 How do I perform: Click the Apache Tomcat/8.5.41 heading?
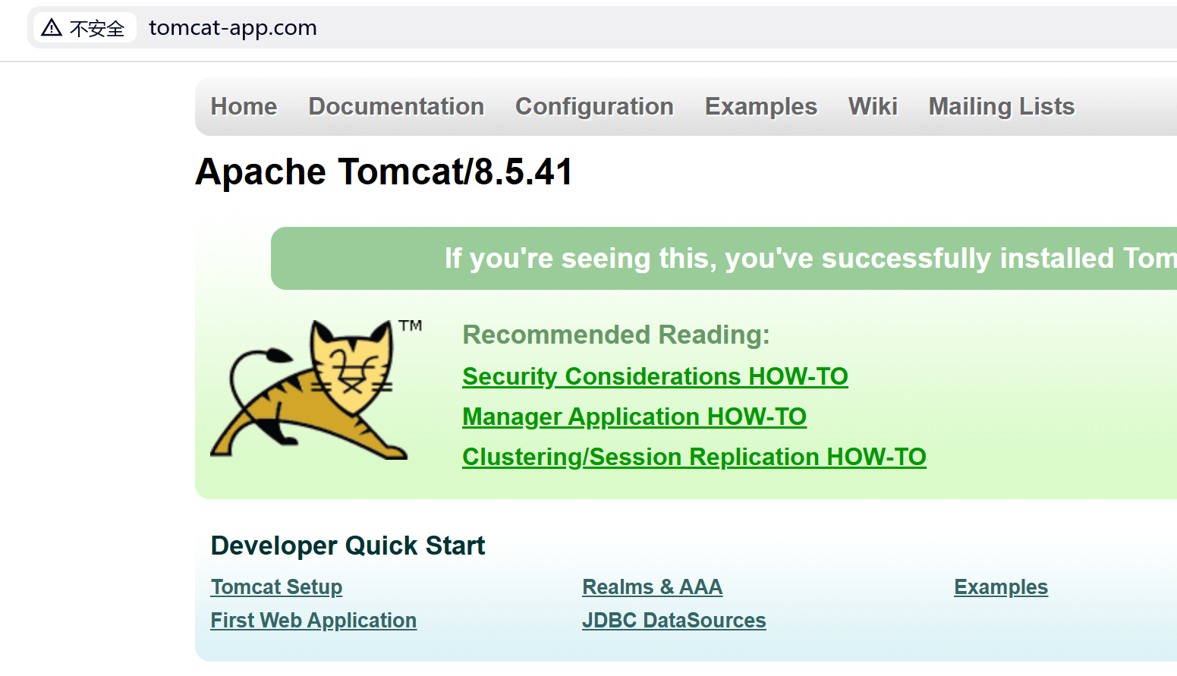pyautogui.click(x=384, y=171)
